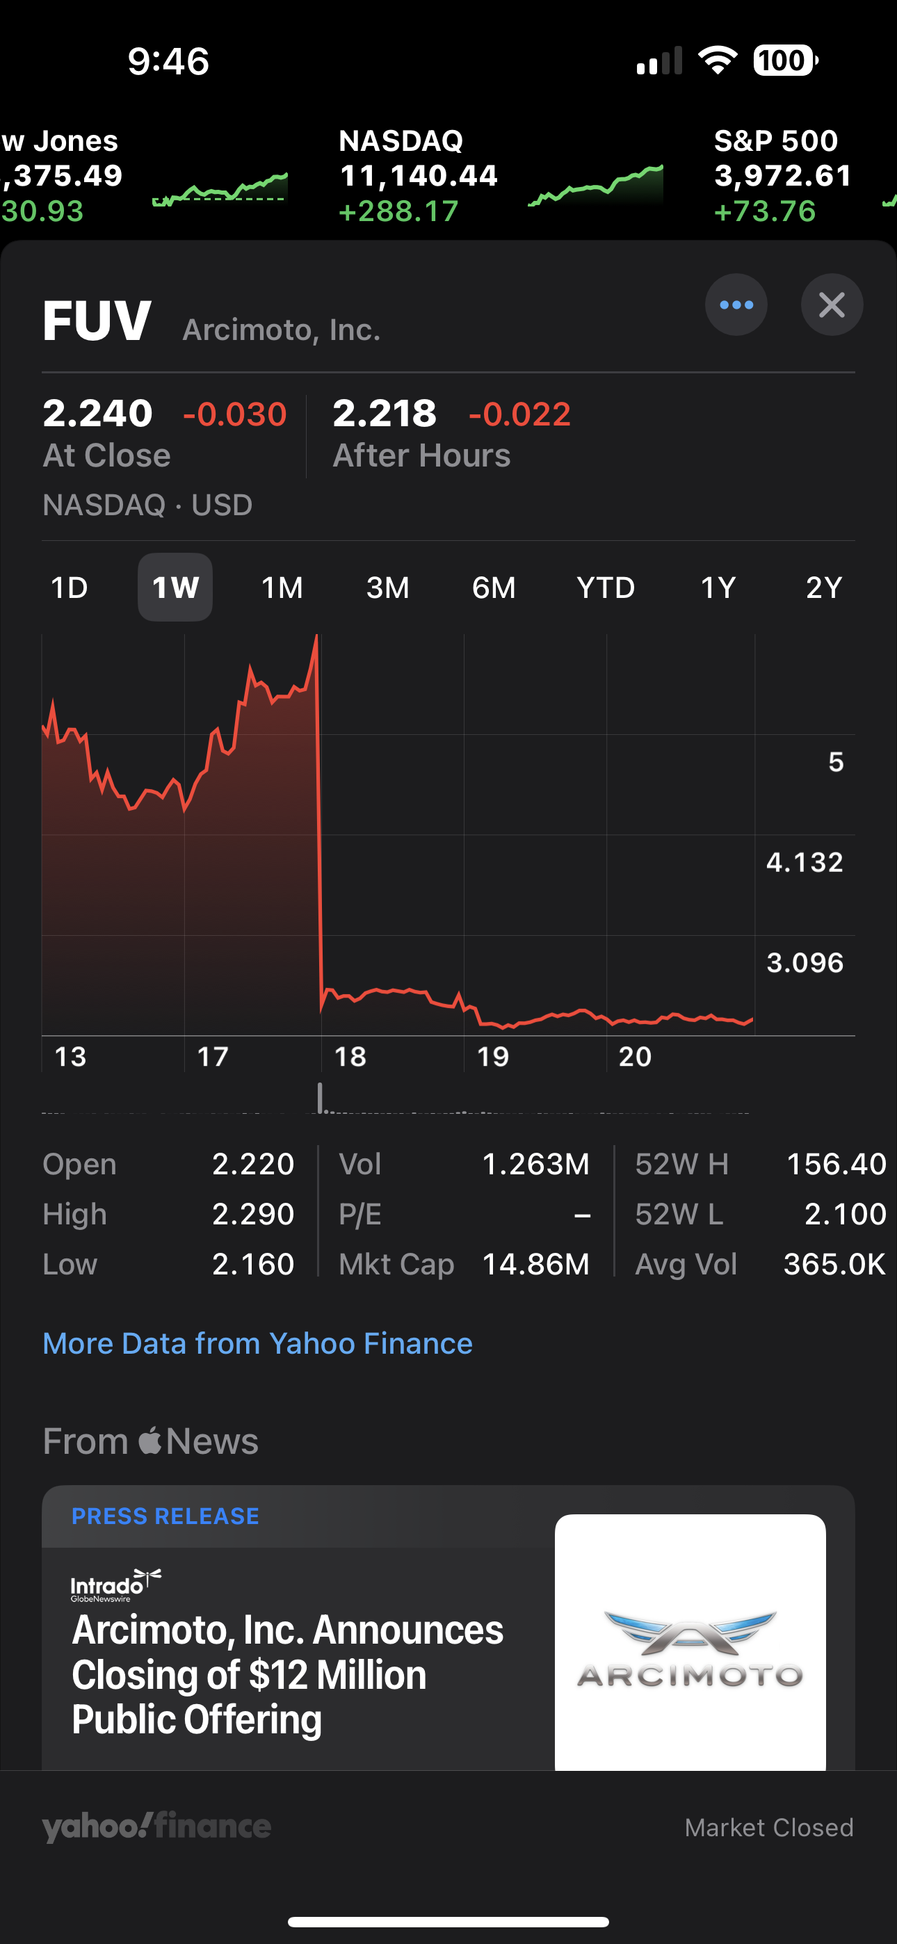Open the three-dot more options button
The width and height of the screenshot is (897, 1944).
pyautogui.click(x=736, y=305)
